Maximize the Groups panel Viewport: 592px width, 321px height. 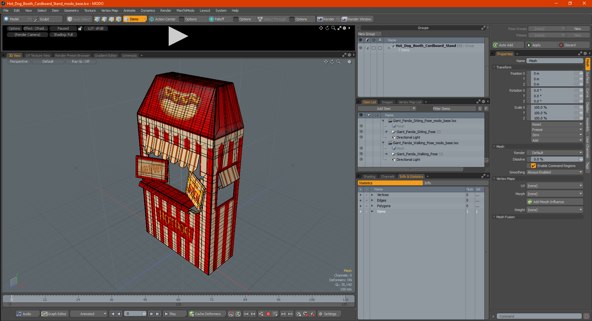tap(483, 28)
